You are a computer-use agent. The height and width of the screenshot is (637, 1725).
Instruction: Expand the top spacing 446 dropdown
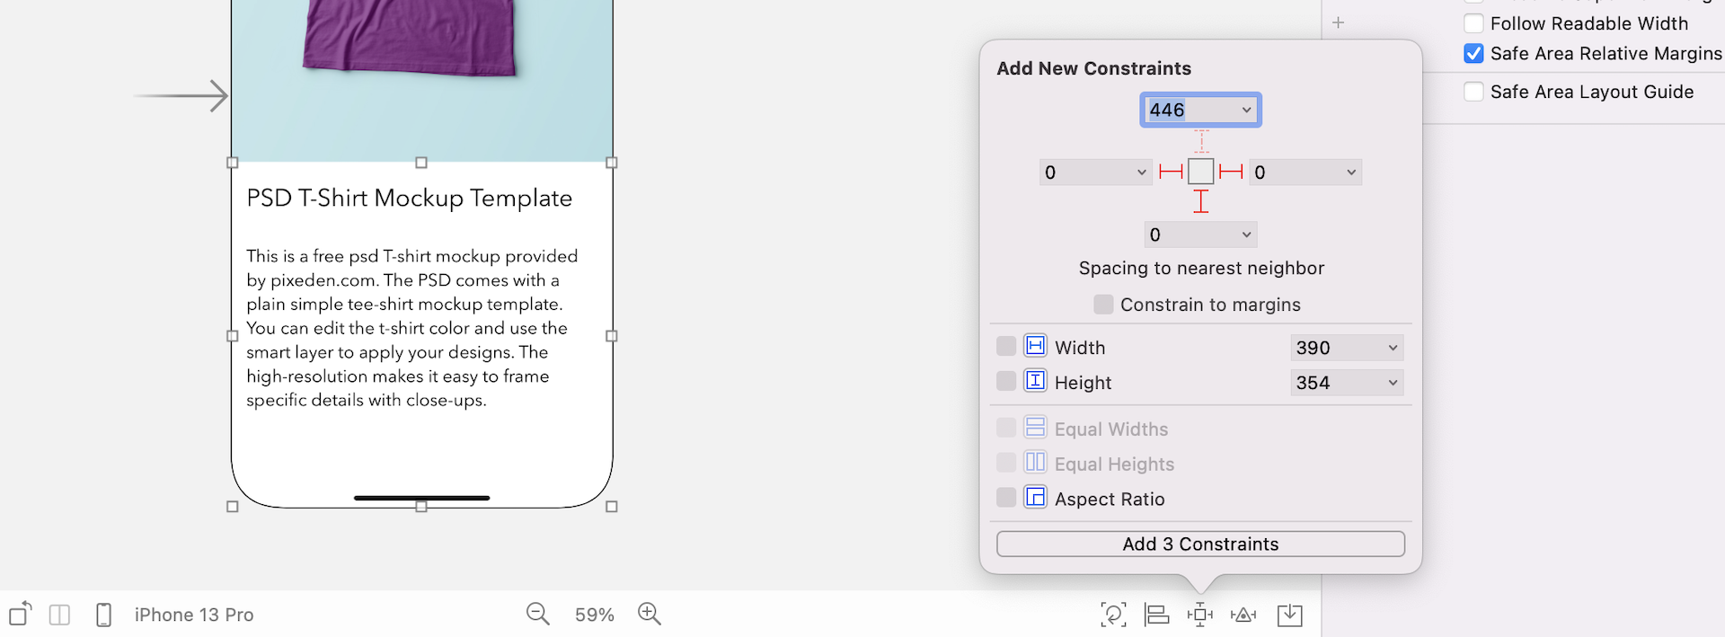pyautogui.click(x=1246, y=111)
